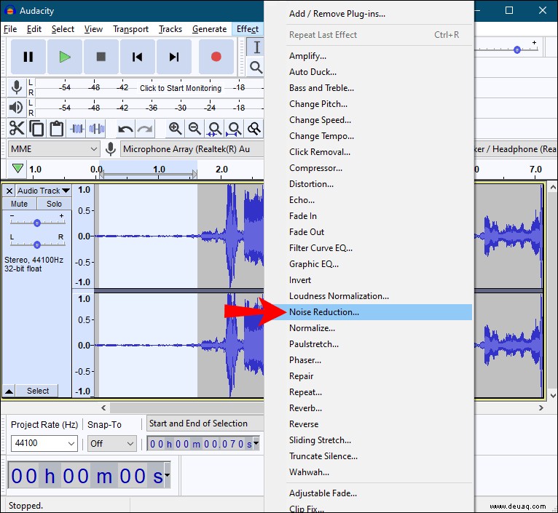Viewport: 558px width, 513px height.
Task: Adjust the playback volume slider at top right
Action: [517, 49]
